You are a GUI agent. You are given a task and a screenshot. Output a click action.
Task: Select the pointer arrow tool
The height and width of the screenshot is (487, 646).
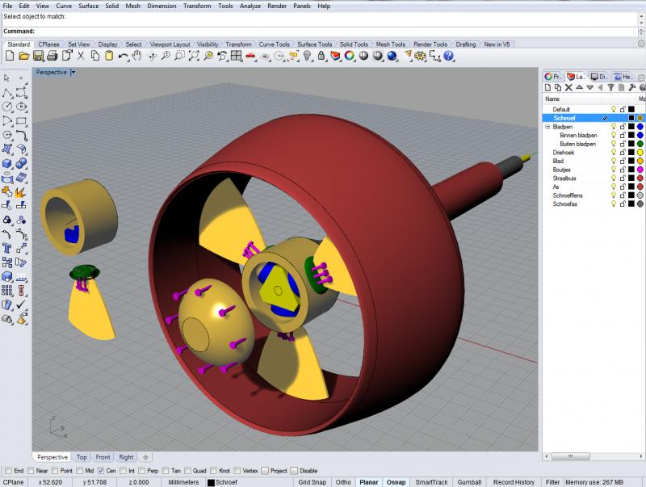(6, 78)
